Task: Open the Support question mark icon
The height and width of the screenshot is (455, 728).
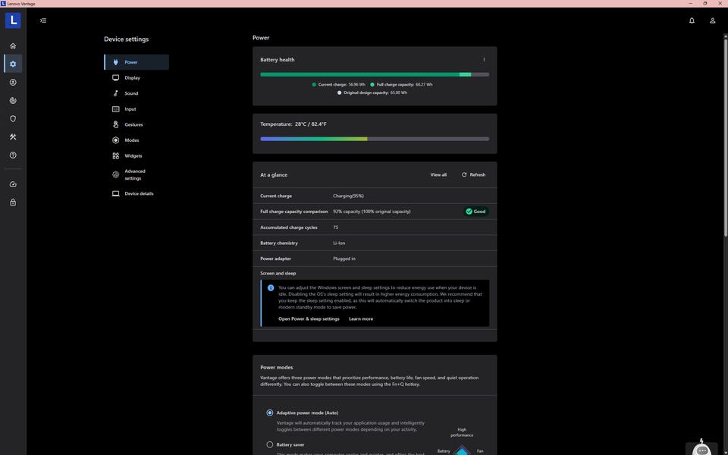Action: click(x=13, y=155)
